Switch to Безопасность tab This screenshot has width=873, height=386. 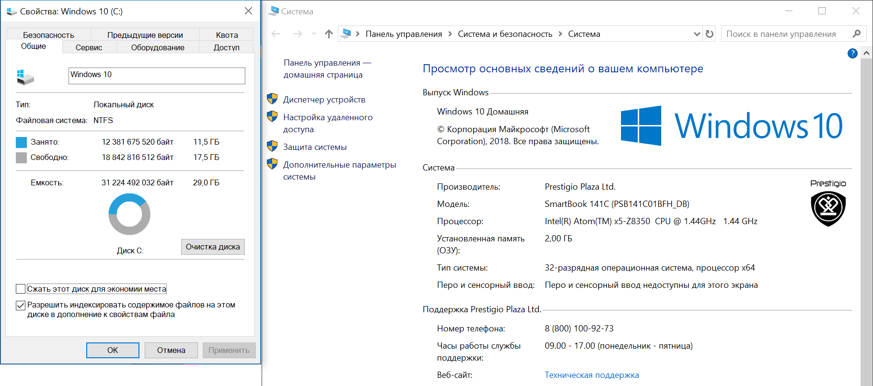48,35
